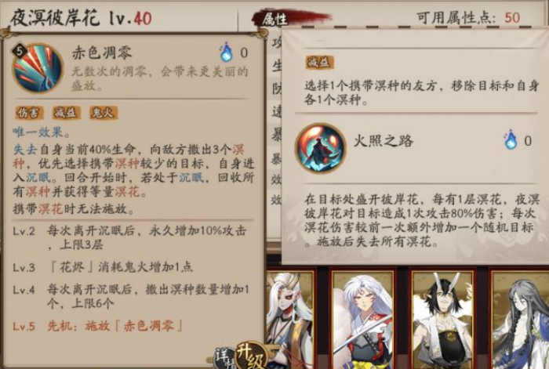Click the 火照之路 skill icon
The image size is (549, 369).
click(320, 148)
